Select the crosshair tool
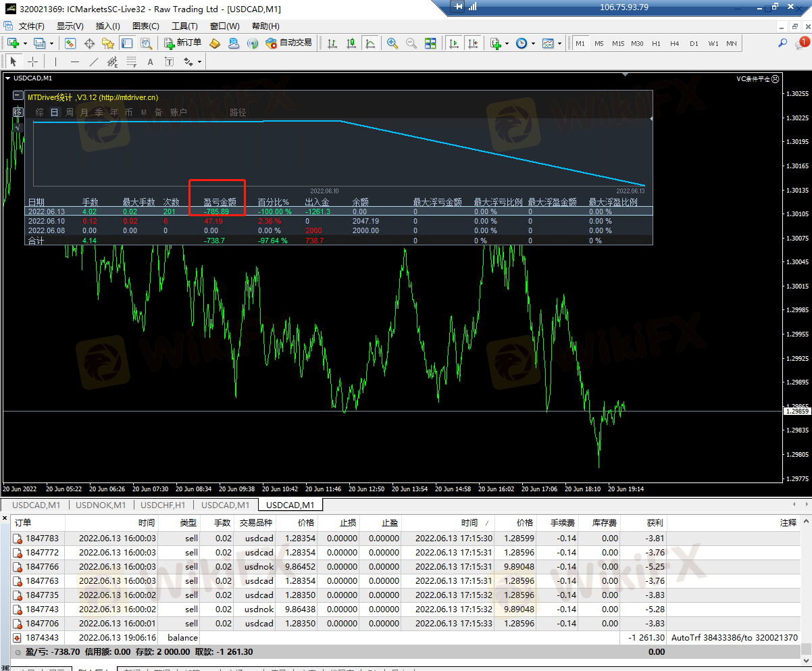Screen dimensions: 812x671 click(x=32, y=61)
